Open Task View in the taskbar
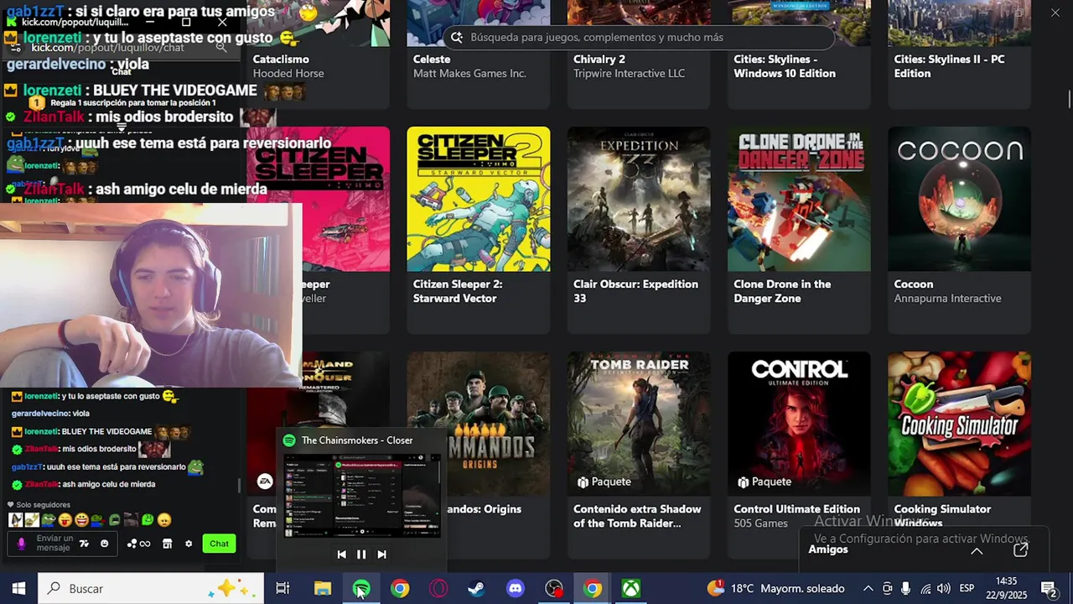Image resolution: width=1073 pixels, height=604 pixels. [283, 589]
